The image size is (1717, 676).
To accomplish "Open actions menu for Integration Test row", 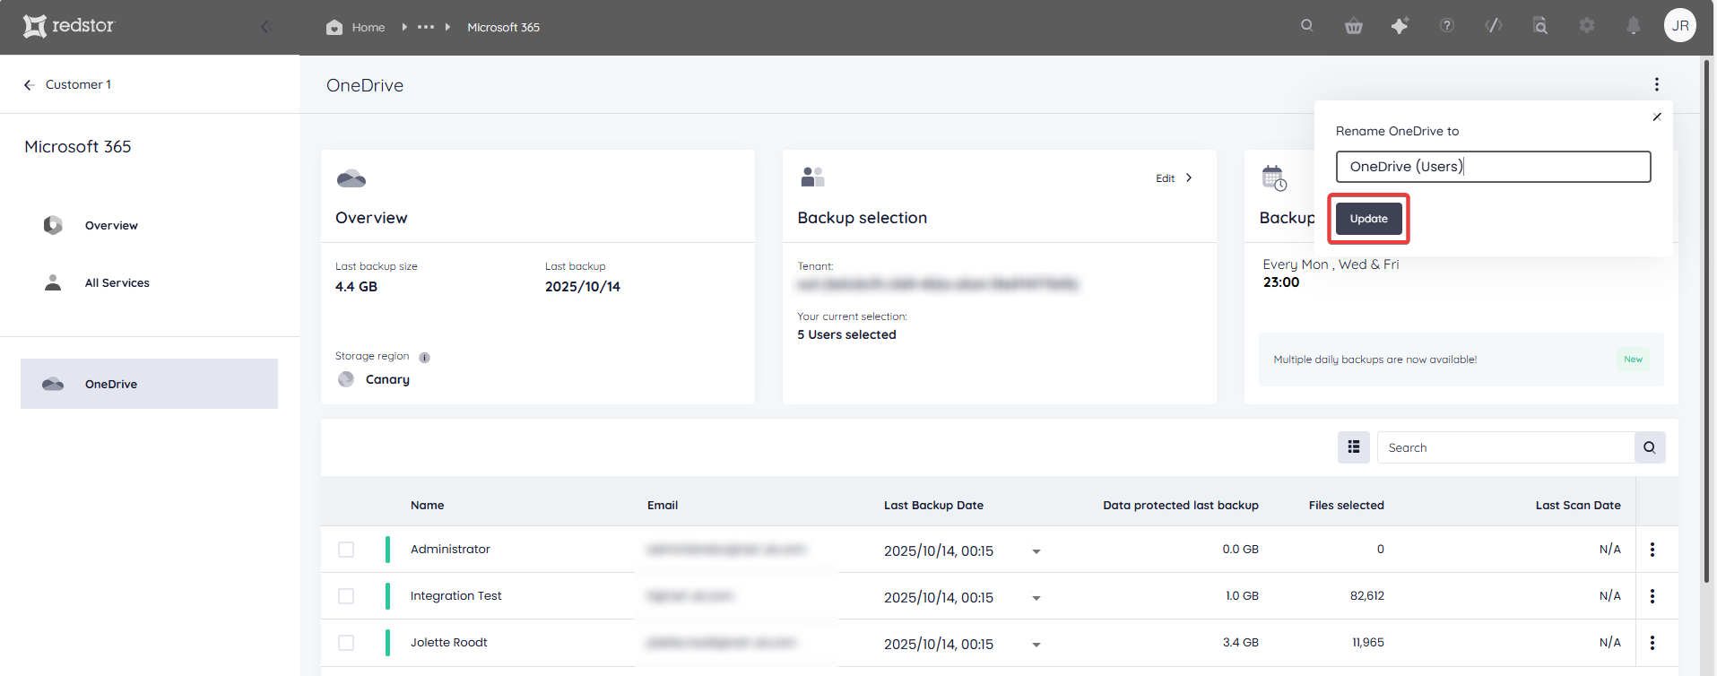I will 1652,596.
